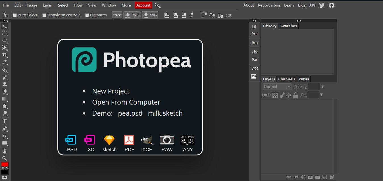Pick the Crop tool
The image size is (383, 181).
click(5, 55)
